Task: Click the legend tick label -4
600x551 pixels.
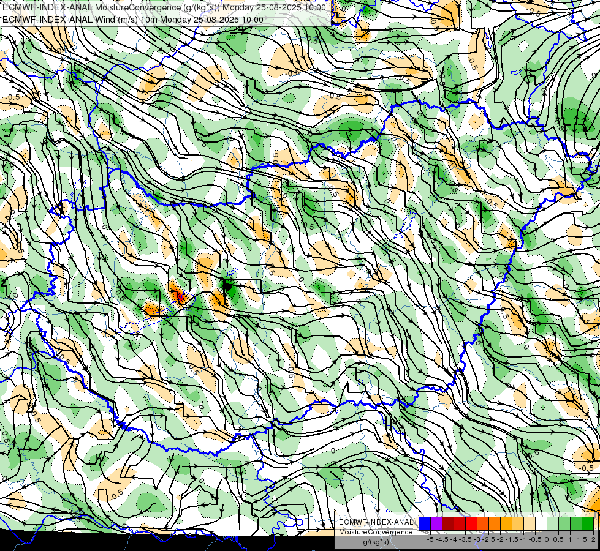Action: 454,539
